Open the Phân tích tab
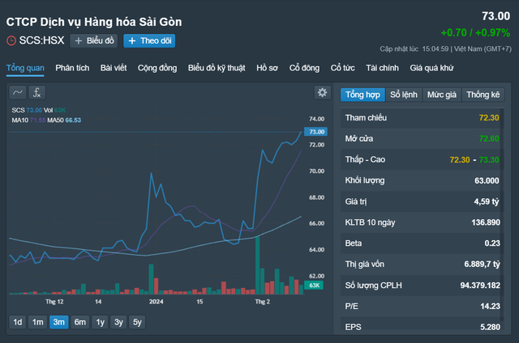This screenshot has height=343, width=519. pos(72,68)
